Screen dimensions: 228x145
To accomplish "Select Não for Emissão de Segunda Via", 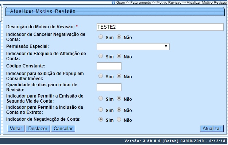I will point(119,99).
